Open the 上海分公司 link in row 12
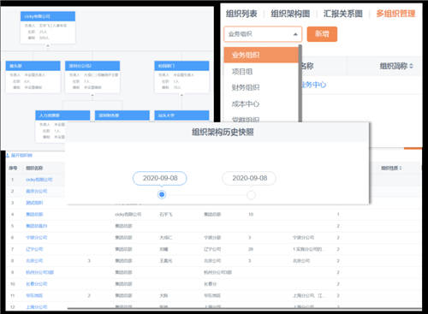The image size is (428, 314). click(37, 307)
